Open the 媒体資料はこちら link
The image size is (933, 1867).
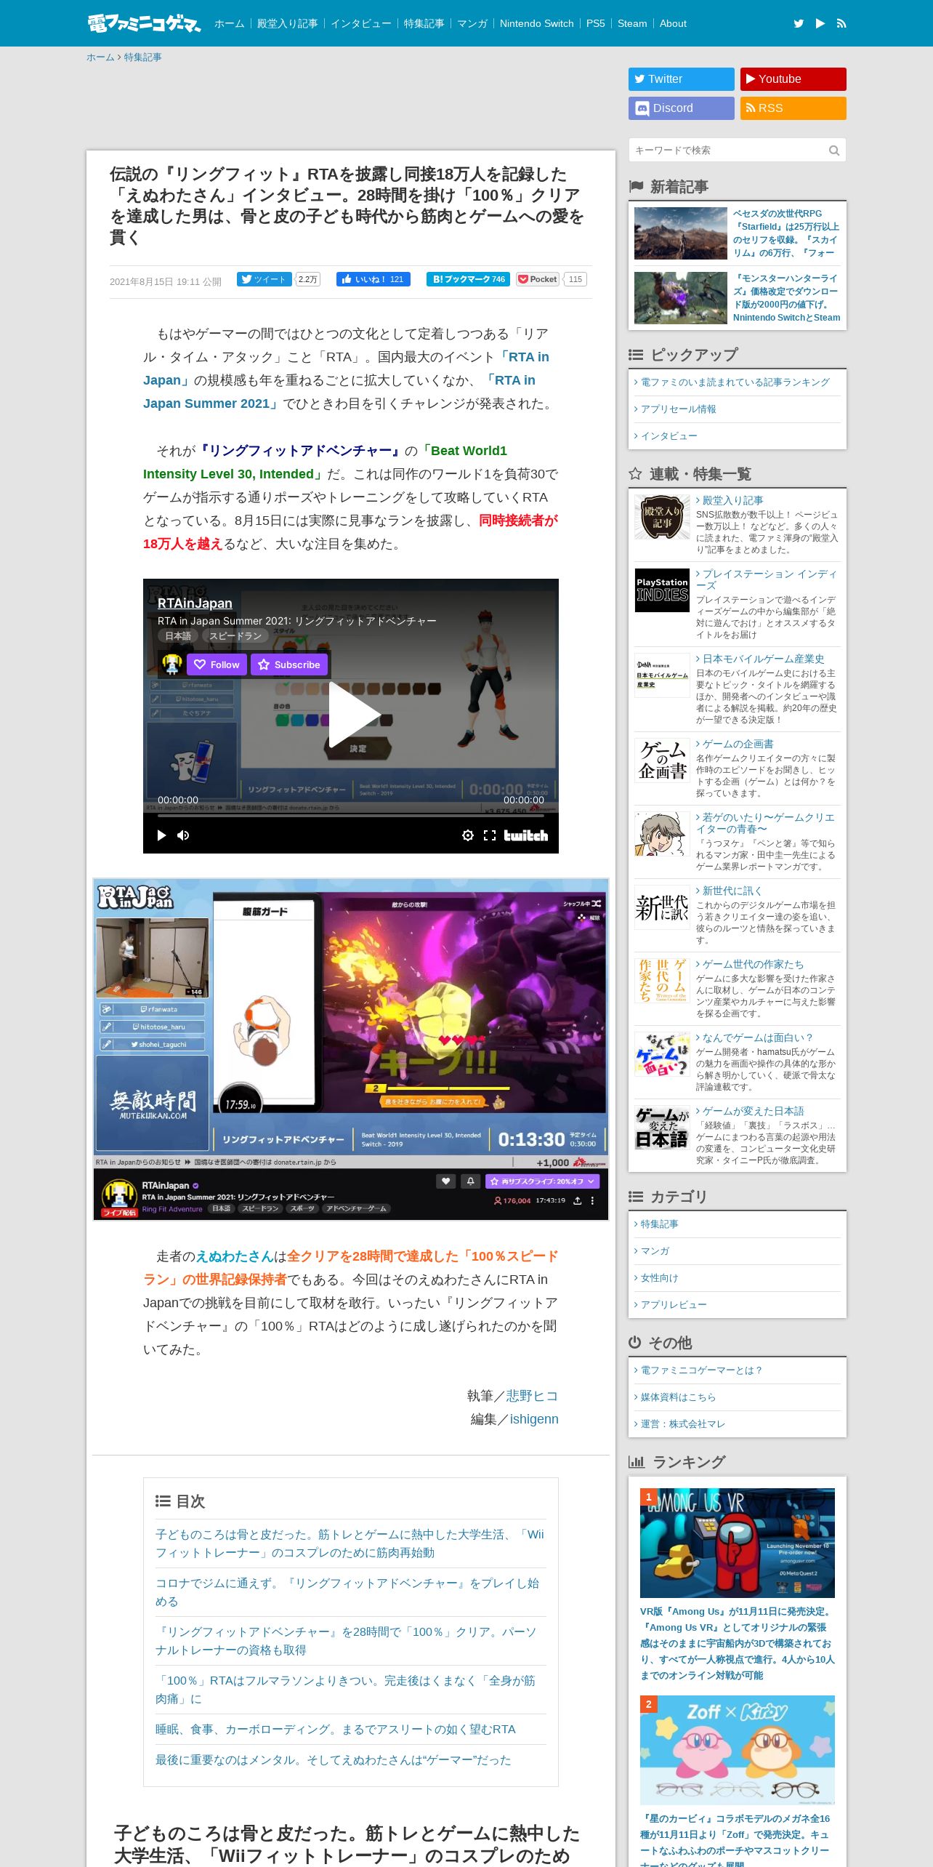[678, 1397]
